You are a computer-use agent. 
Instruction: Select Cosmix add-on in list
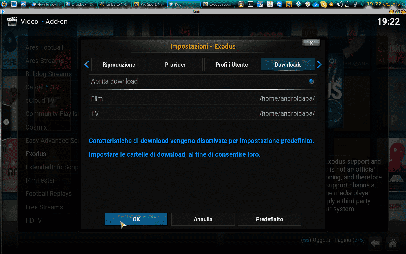pos(36,127)
